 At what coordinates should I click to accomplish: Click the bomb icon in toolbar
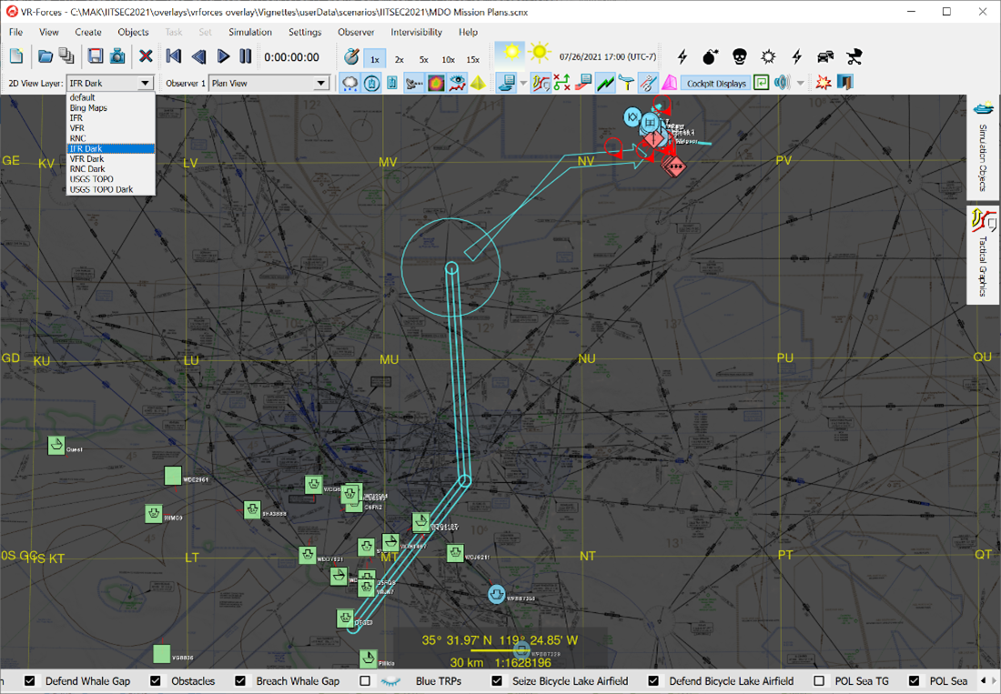point(711,57)
